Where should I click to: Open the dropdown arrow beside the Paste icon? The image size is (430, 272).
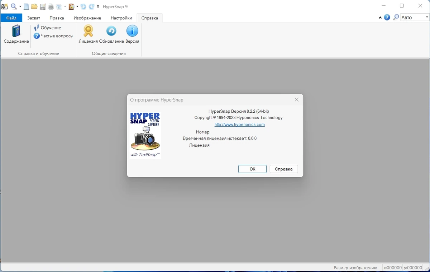click(77, 6)
